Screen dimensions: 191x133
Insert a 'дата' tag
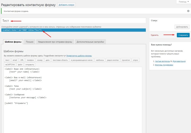click(x=47, y=60)
